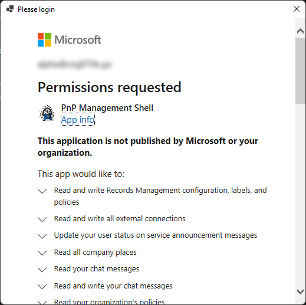
Task: Click the blurred account email address
Action: [75, 64]
